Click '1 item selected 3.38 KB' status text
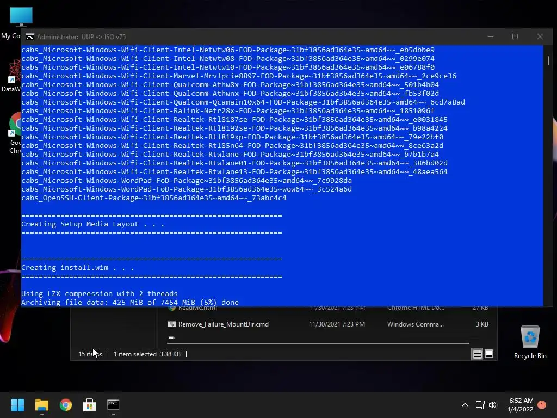Viewport: 557px width, 418px height. click(x=147, y=354)
